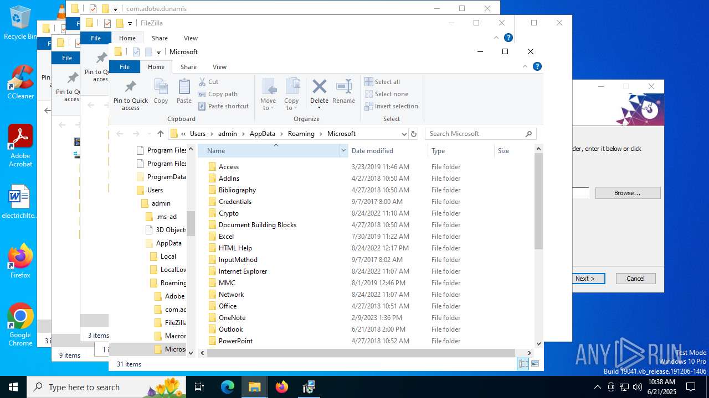The image size is (709, 398).
Task: Open the Move to menu
Action: coord(268,95)
